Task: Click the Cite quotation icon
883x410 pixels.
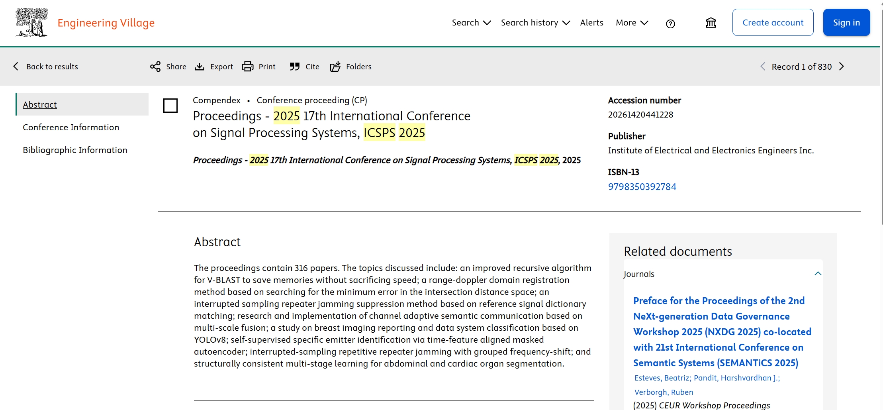Action: [295, 67]
